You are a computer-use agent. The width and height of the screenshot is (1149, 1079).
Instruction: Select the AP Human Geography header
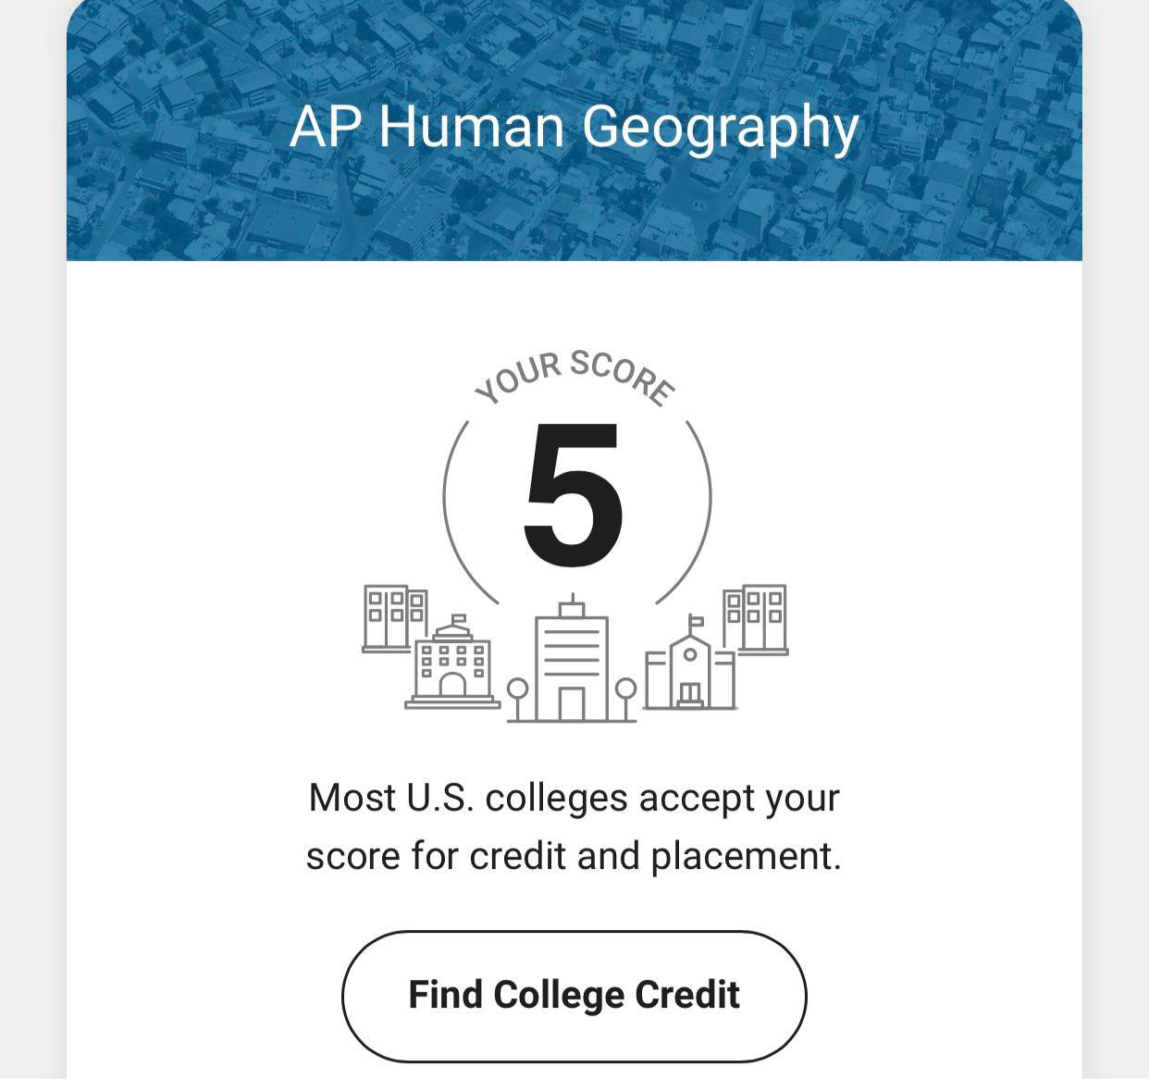[574, 128]
